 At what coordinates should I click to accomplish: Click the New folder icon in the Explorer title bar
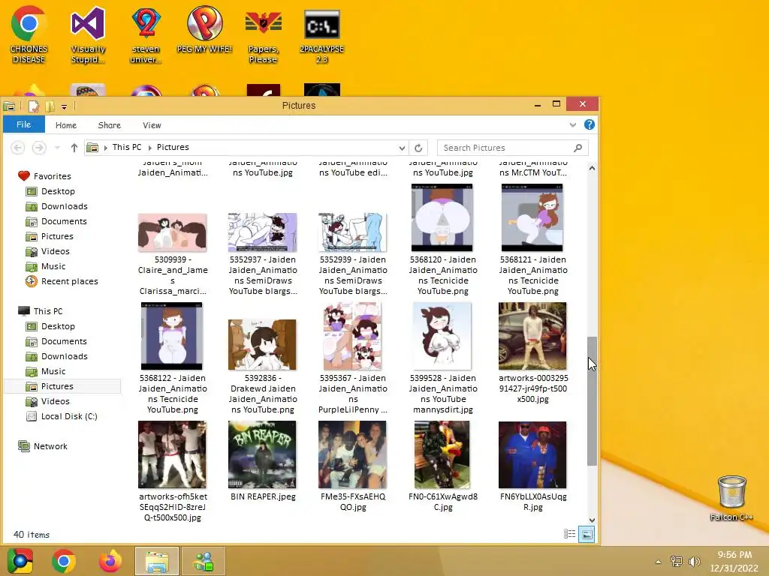[50, 106]
